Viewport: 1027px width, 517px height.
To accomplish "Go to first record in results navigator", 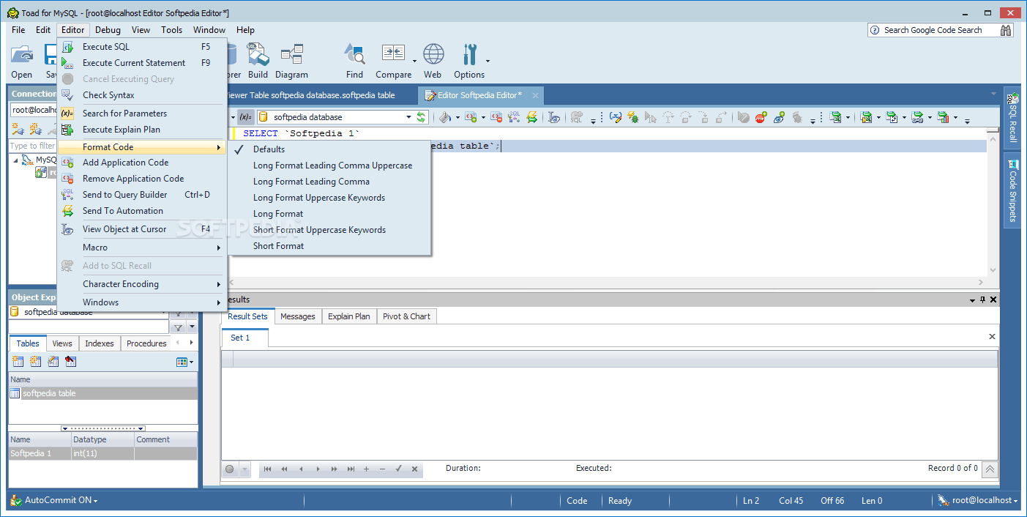I will pyautogui.click(x=268, y=469).
